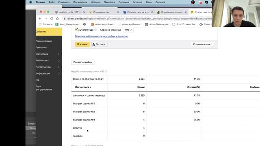Open Cossa bookmark
This screenshot has width=260, height=146.
[x=206, y=24]
